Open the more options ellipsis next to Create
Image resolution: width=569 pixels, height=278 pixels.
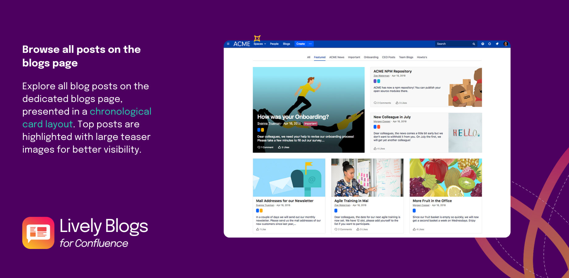click(310, 44)
